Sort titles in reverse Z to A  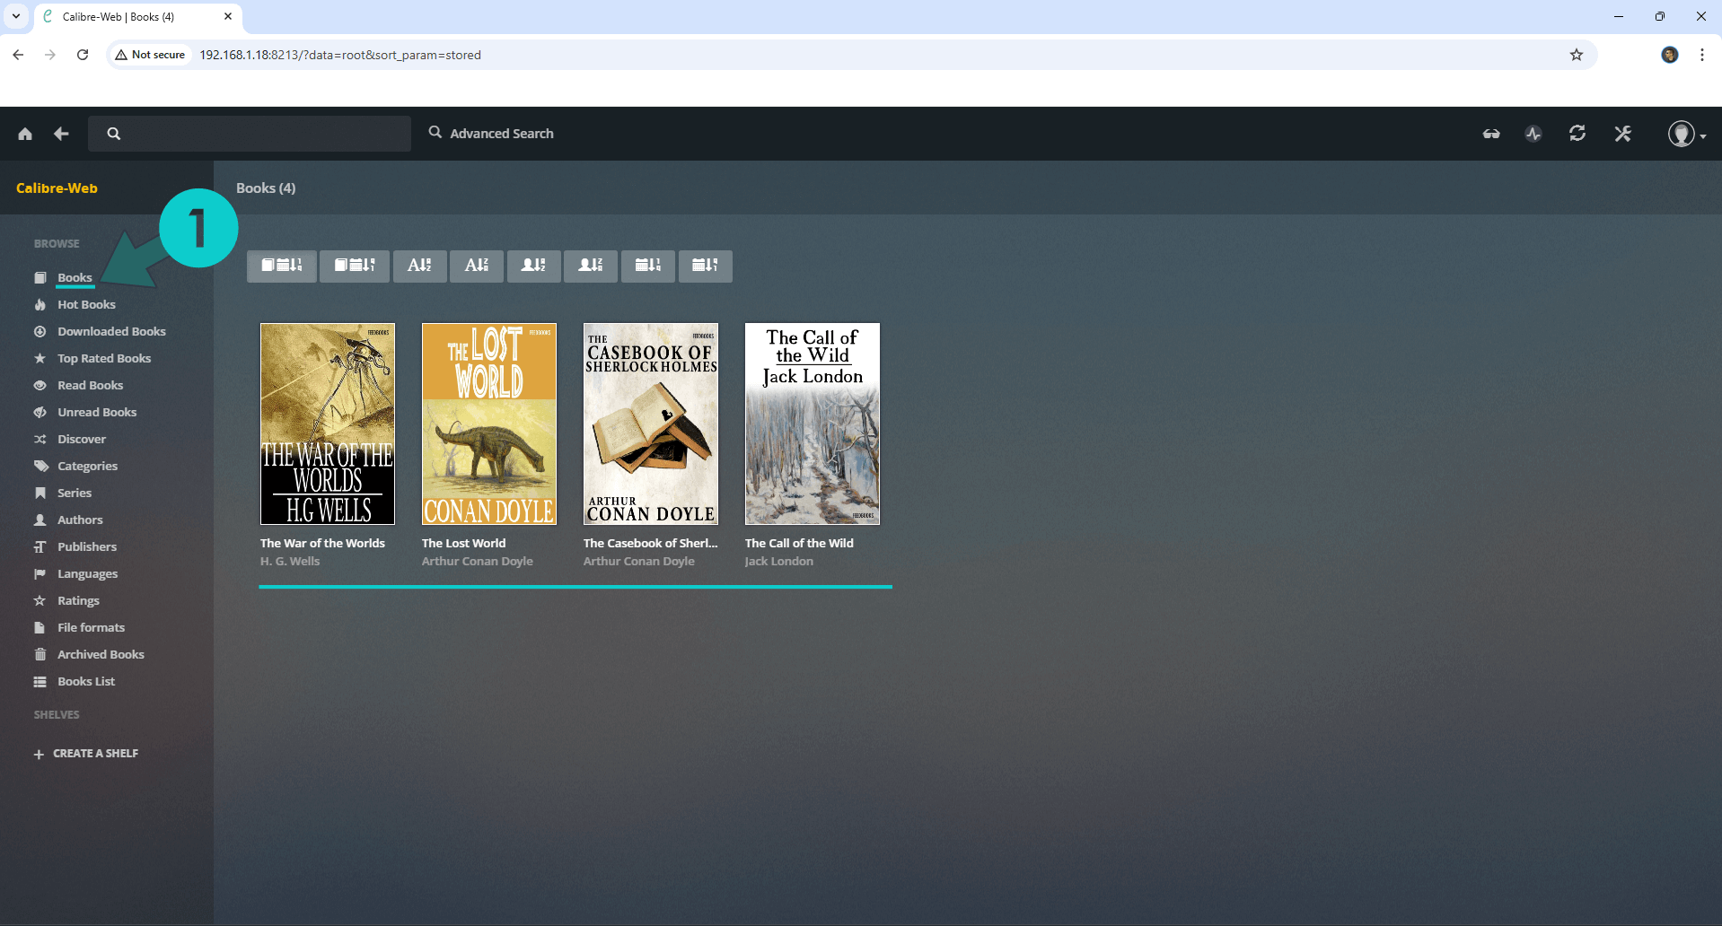477,266
